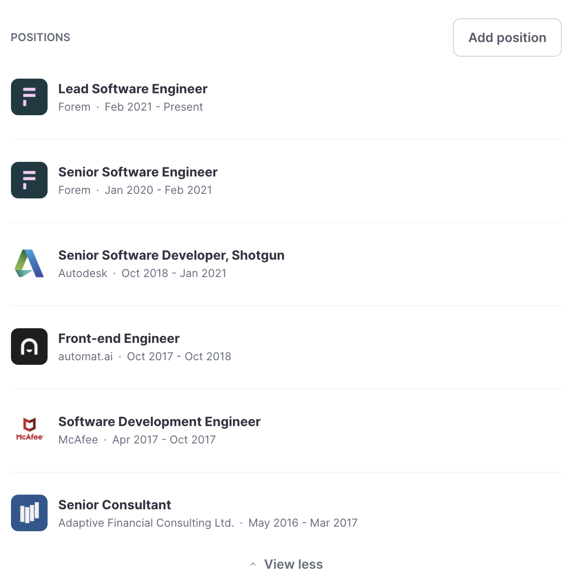Click the Positions section heading
Viewport: 571px width, 587px height.
click(x=41, y=37)
